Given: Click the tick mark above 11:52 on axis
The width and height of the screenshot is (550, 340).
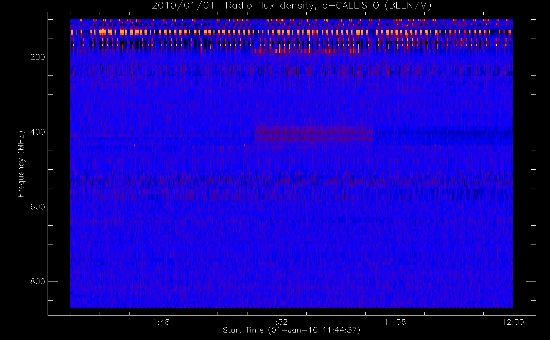Looking at the screenshot, I should 277,312.
